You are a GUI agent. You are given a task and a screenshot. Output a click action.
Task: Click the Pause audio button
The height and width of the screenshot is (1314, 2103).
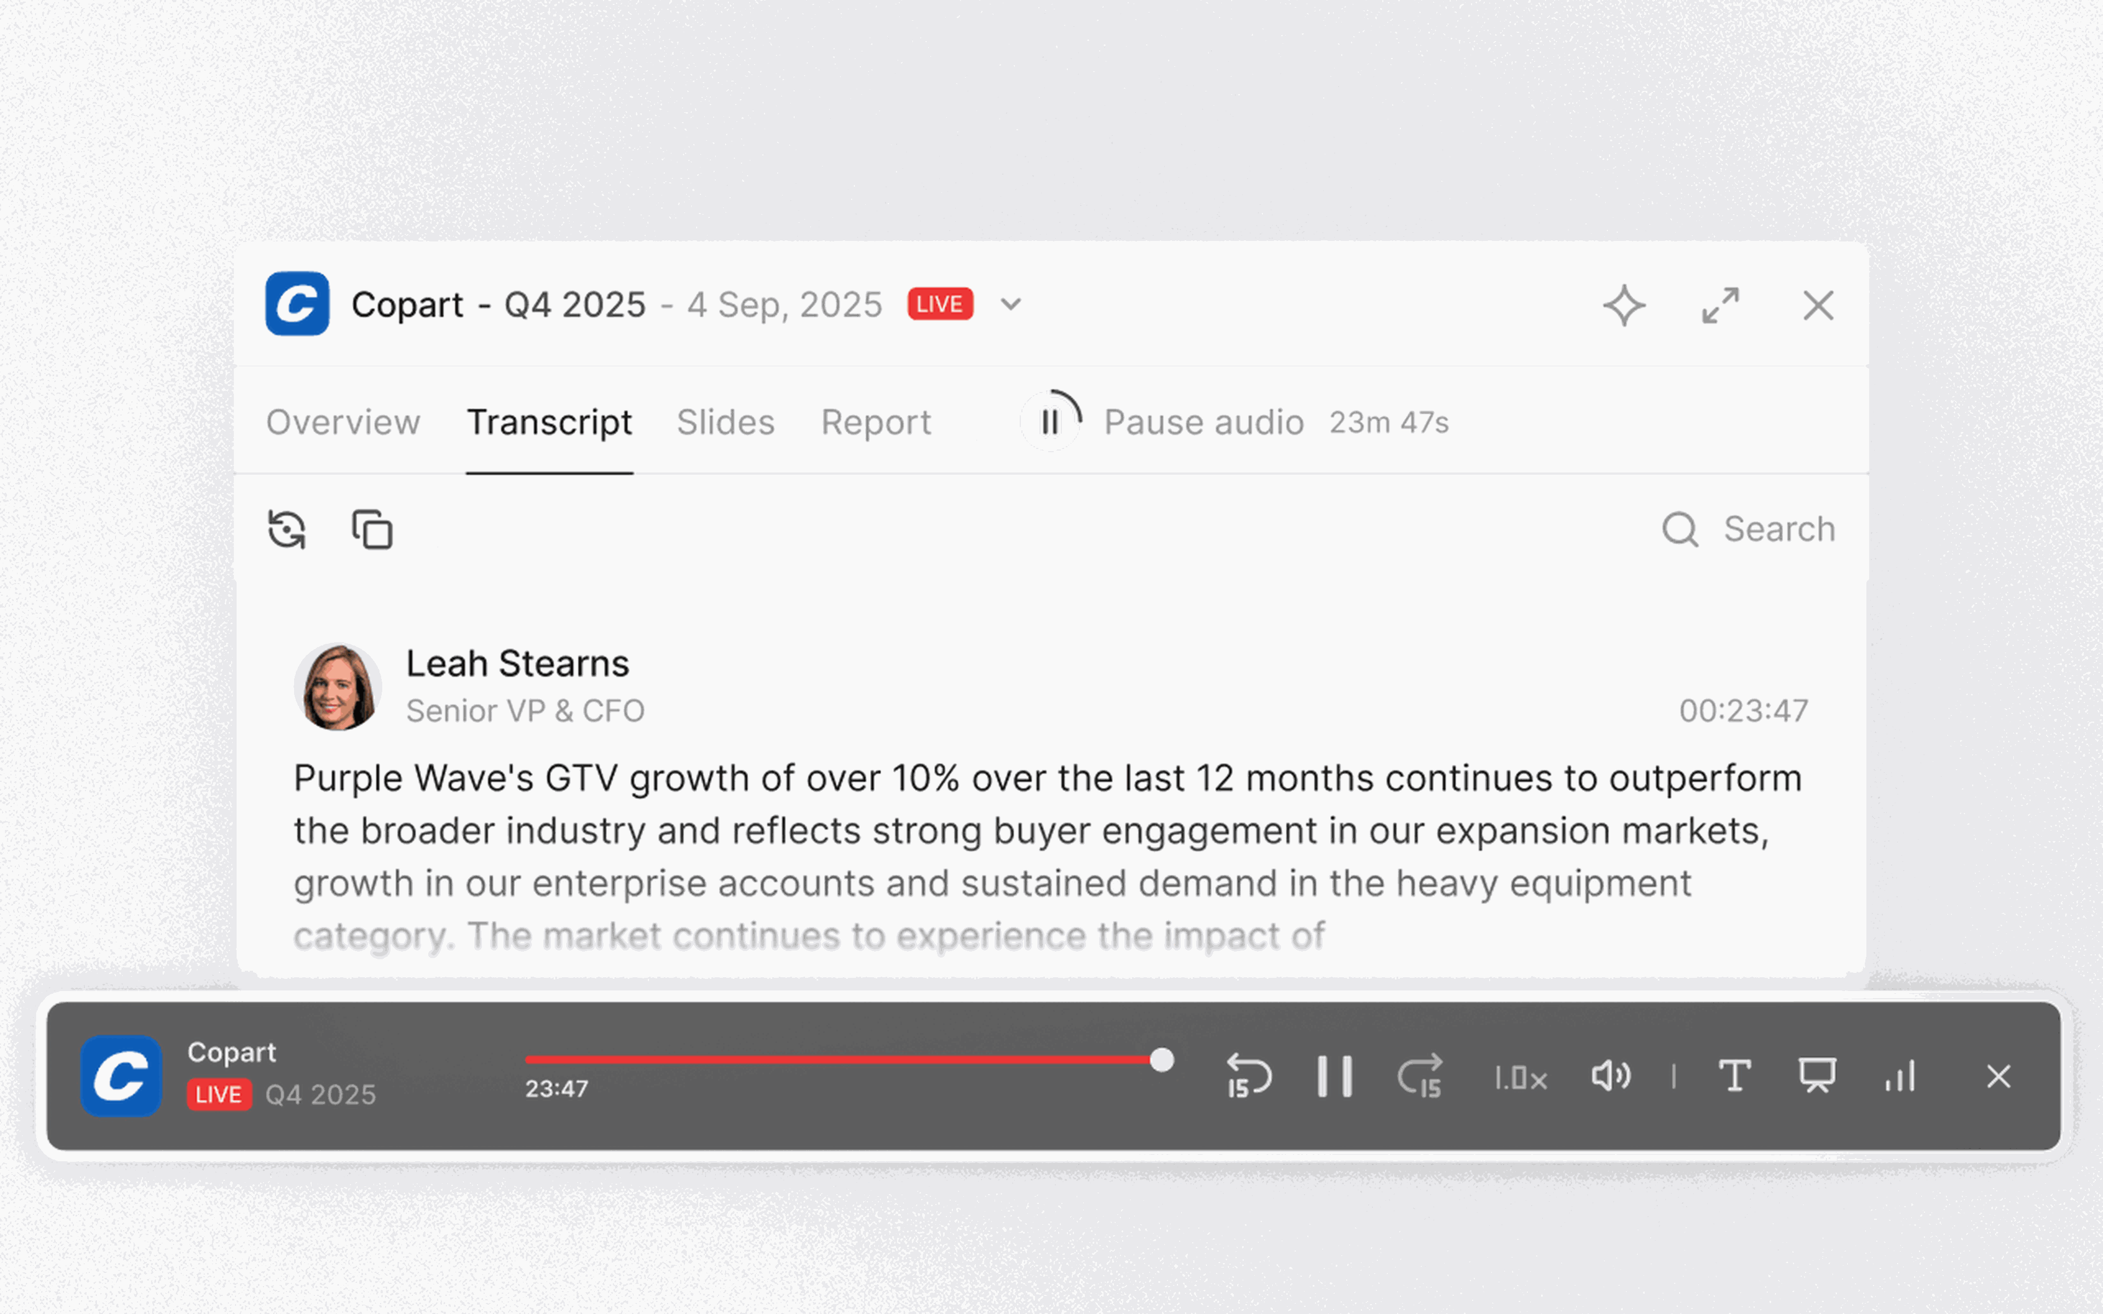(1050, 422)
